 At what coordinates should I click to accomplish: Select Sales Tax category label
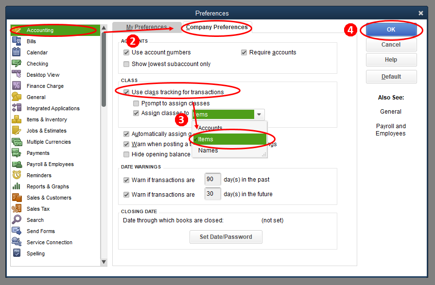pos(38,209)
